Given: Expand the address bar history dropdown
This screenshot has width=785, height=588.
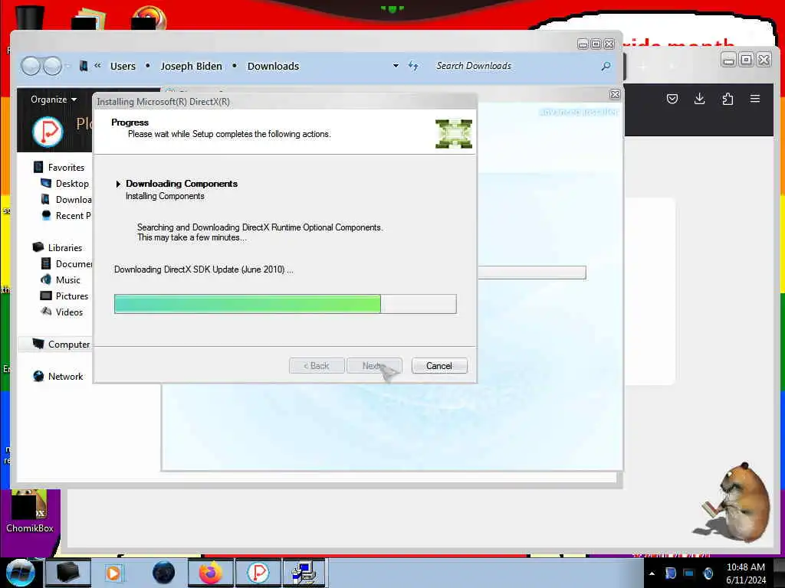Looking at the screenshot, I should [396, 66].
